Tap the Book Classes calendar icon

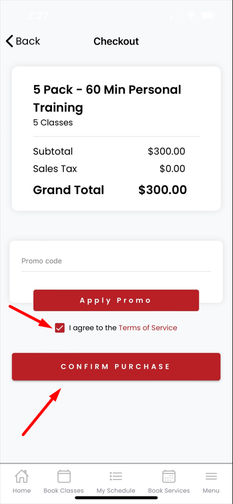point(64,477)
